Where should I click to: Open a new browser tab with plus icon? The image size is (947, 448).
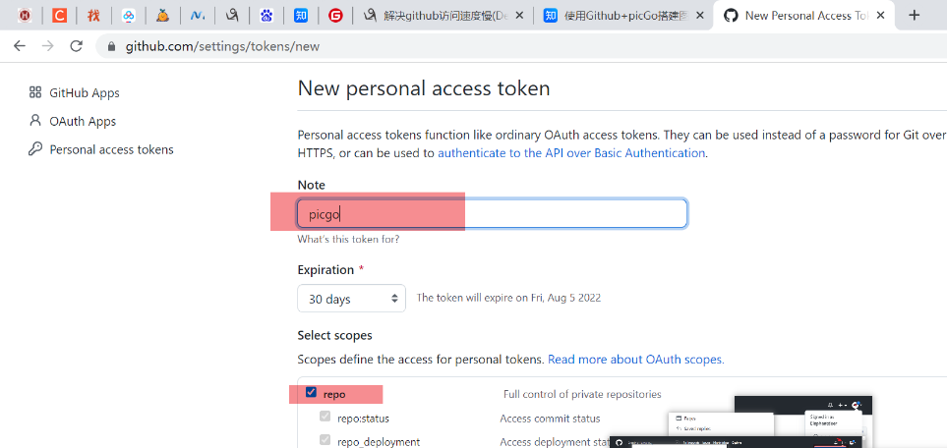pyautogui.click(x=914, y=15)
